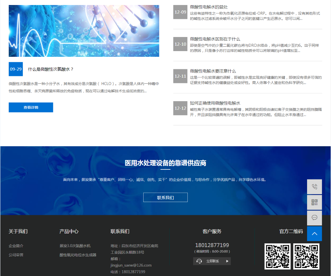Go to 企业简介 footer link
331x276 pixels.
(16, 246)
